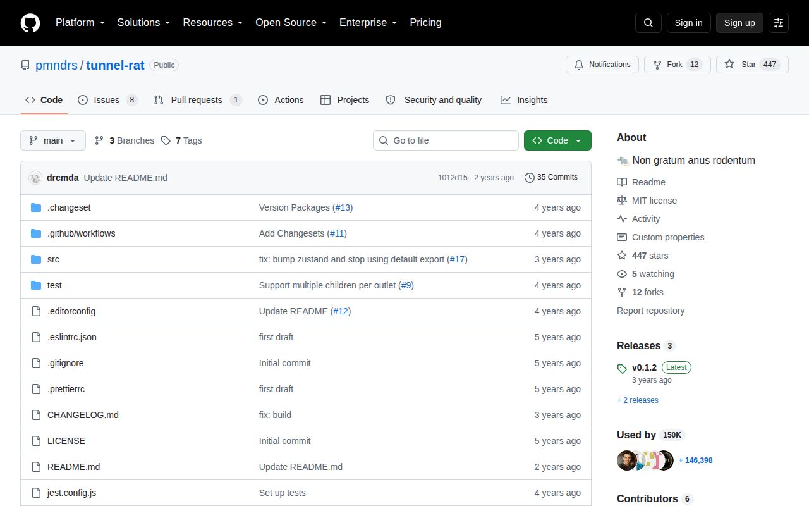Click the fork icon beside 12 forks
This screenshot has width=809, height=506.
point(622,292)
